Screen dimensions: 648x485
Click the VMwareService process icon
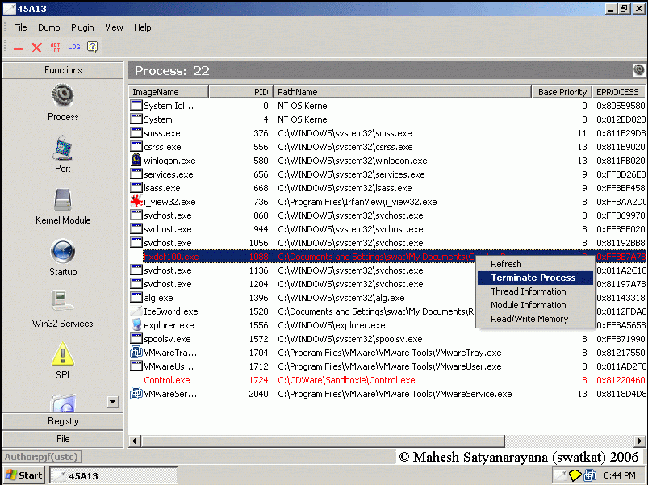[136, 393]
